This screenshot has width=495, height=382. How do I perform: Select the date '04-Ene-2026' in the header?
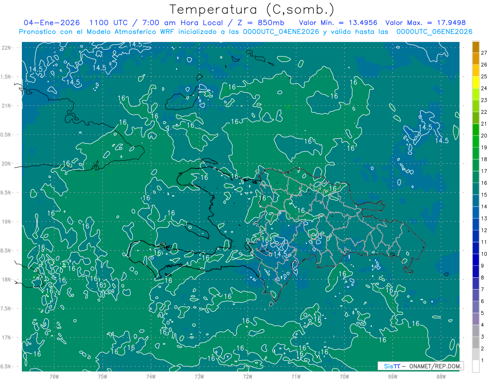[x=52, y=23]
